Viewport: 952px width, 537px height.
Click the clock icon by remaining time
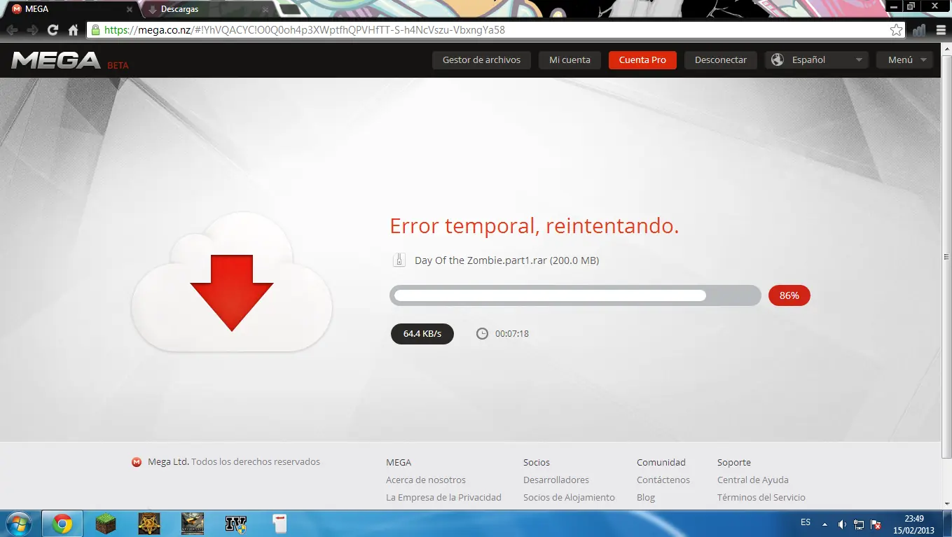point(482,334)
